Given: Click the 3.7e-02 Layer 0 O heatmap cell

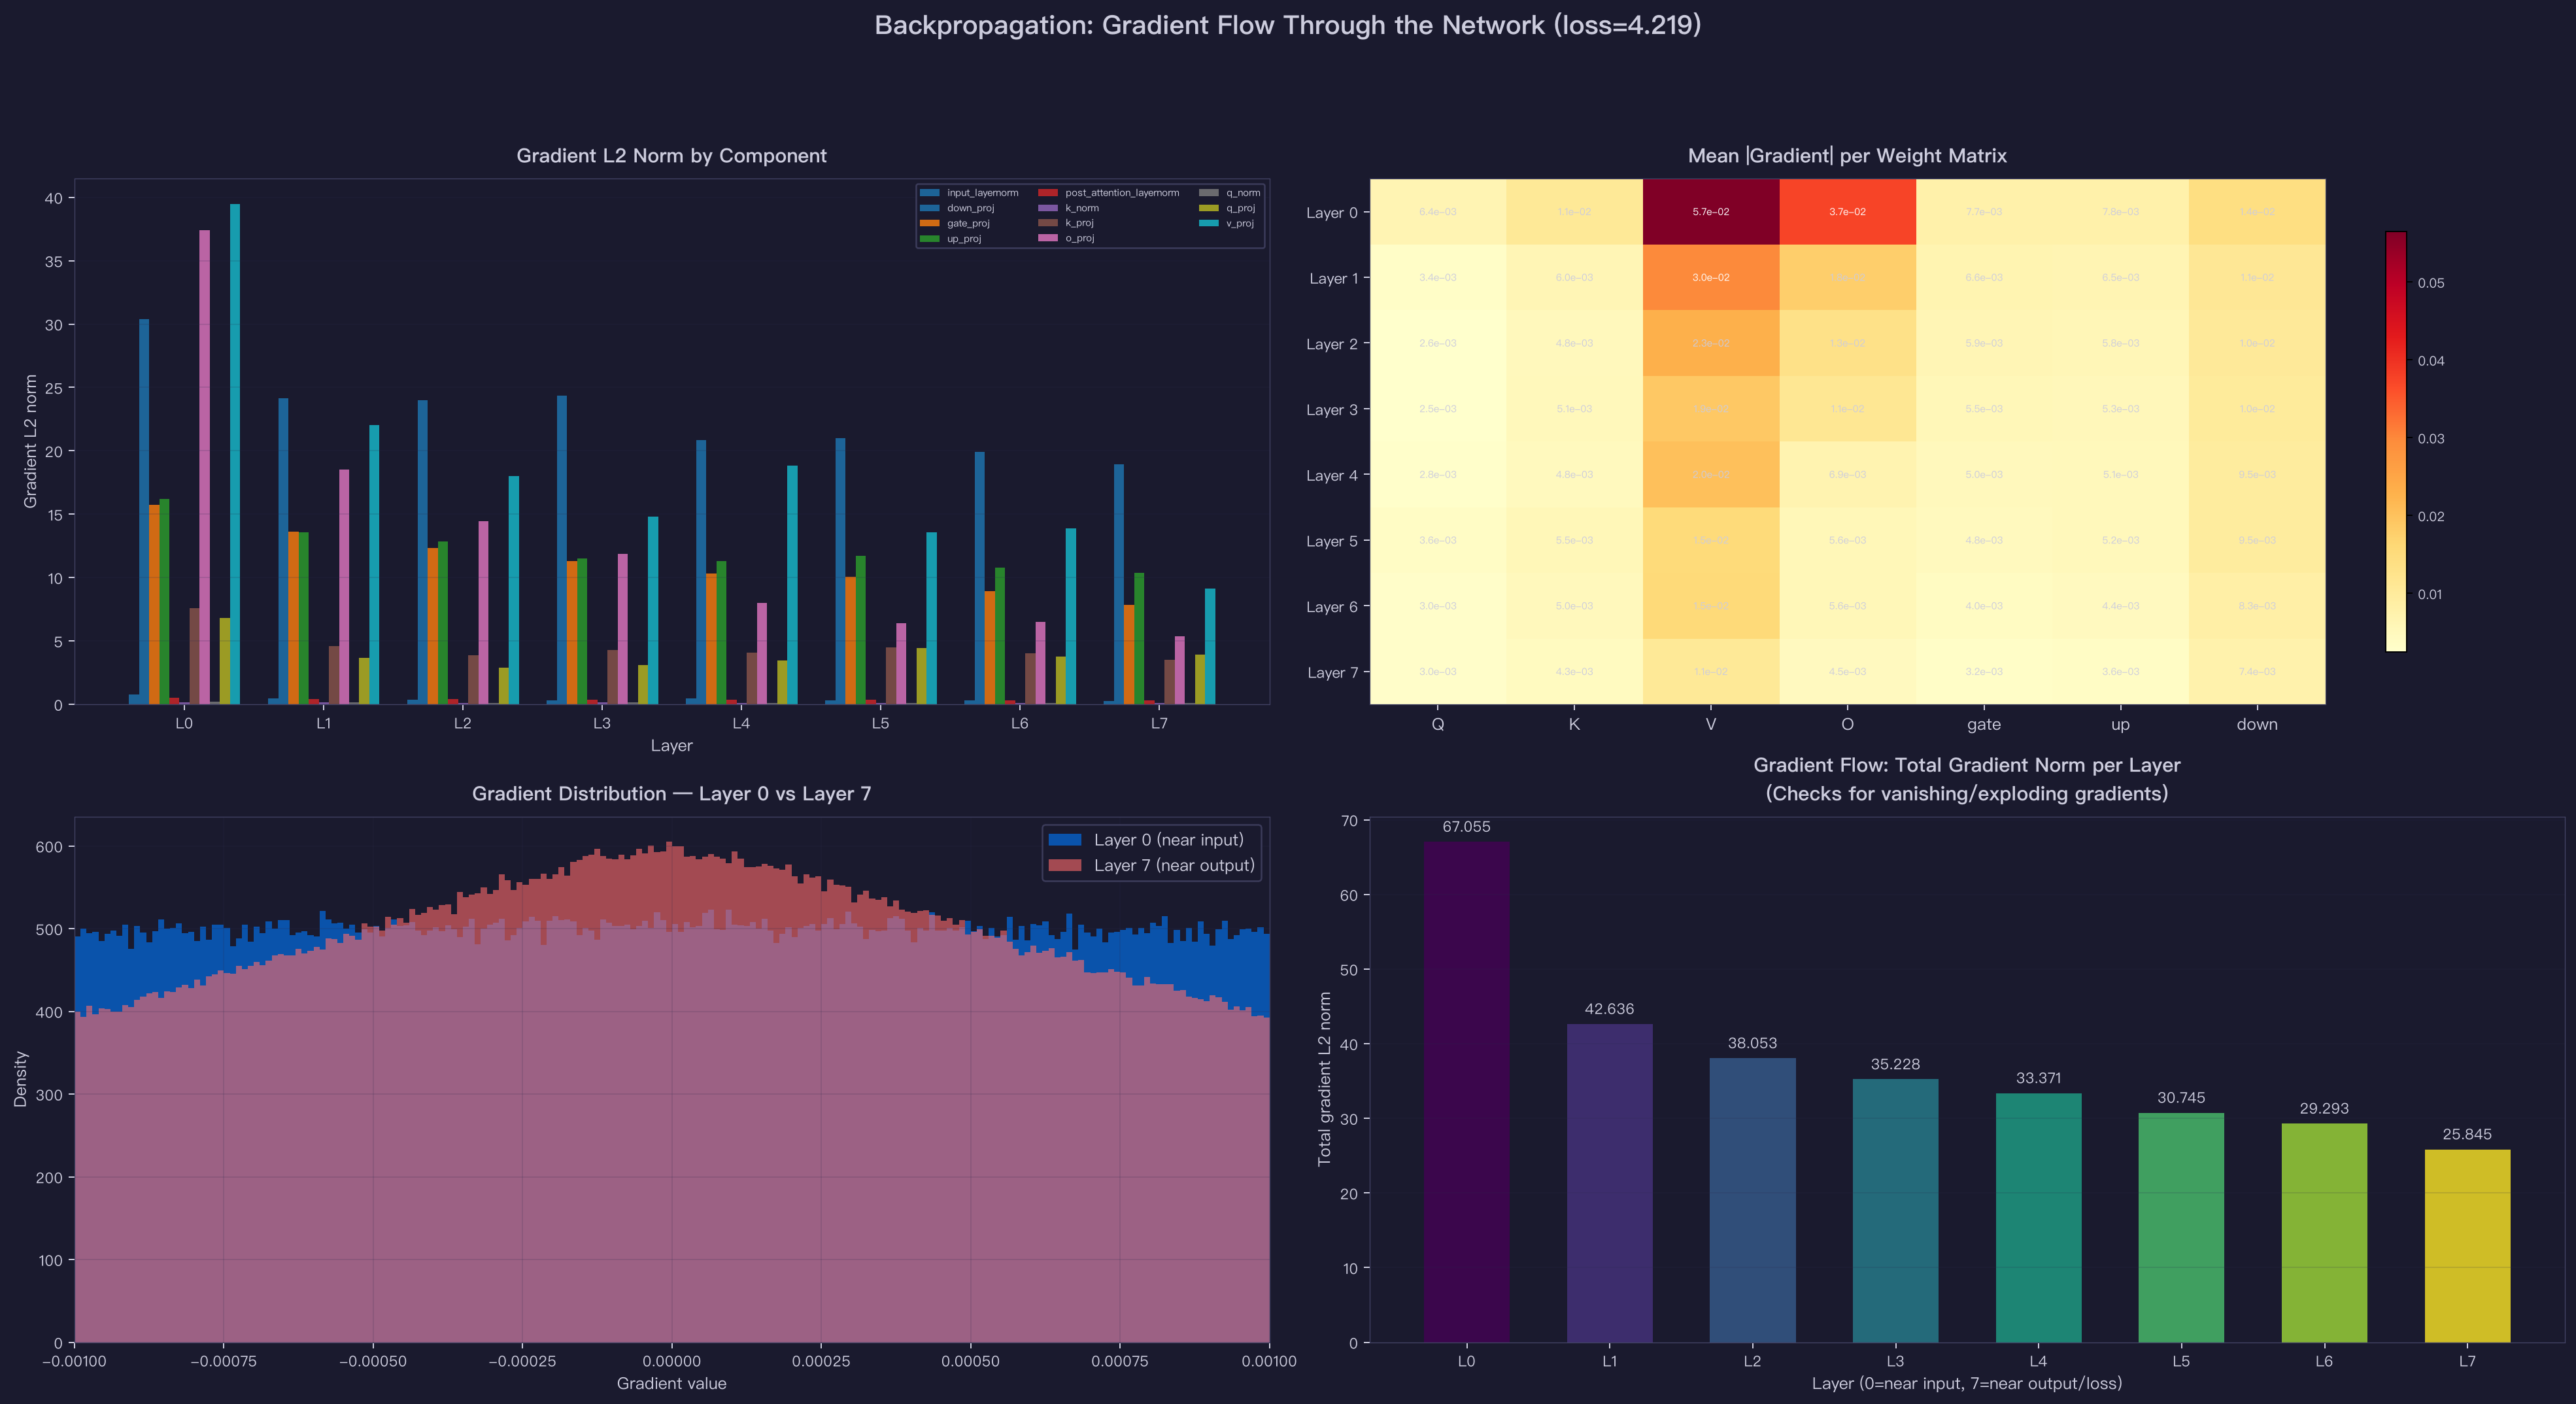Looking at the screenshot, I should (x=1847, y=212).
